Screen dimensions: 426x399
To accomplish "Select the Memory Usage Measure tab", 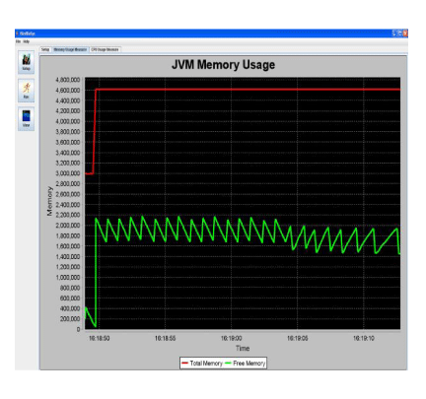I will [70, 49].
